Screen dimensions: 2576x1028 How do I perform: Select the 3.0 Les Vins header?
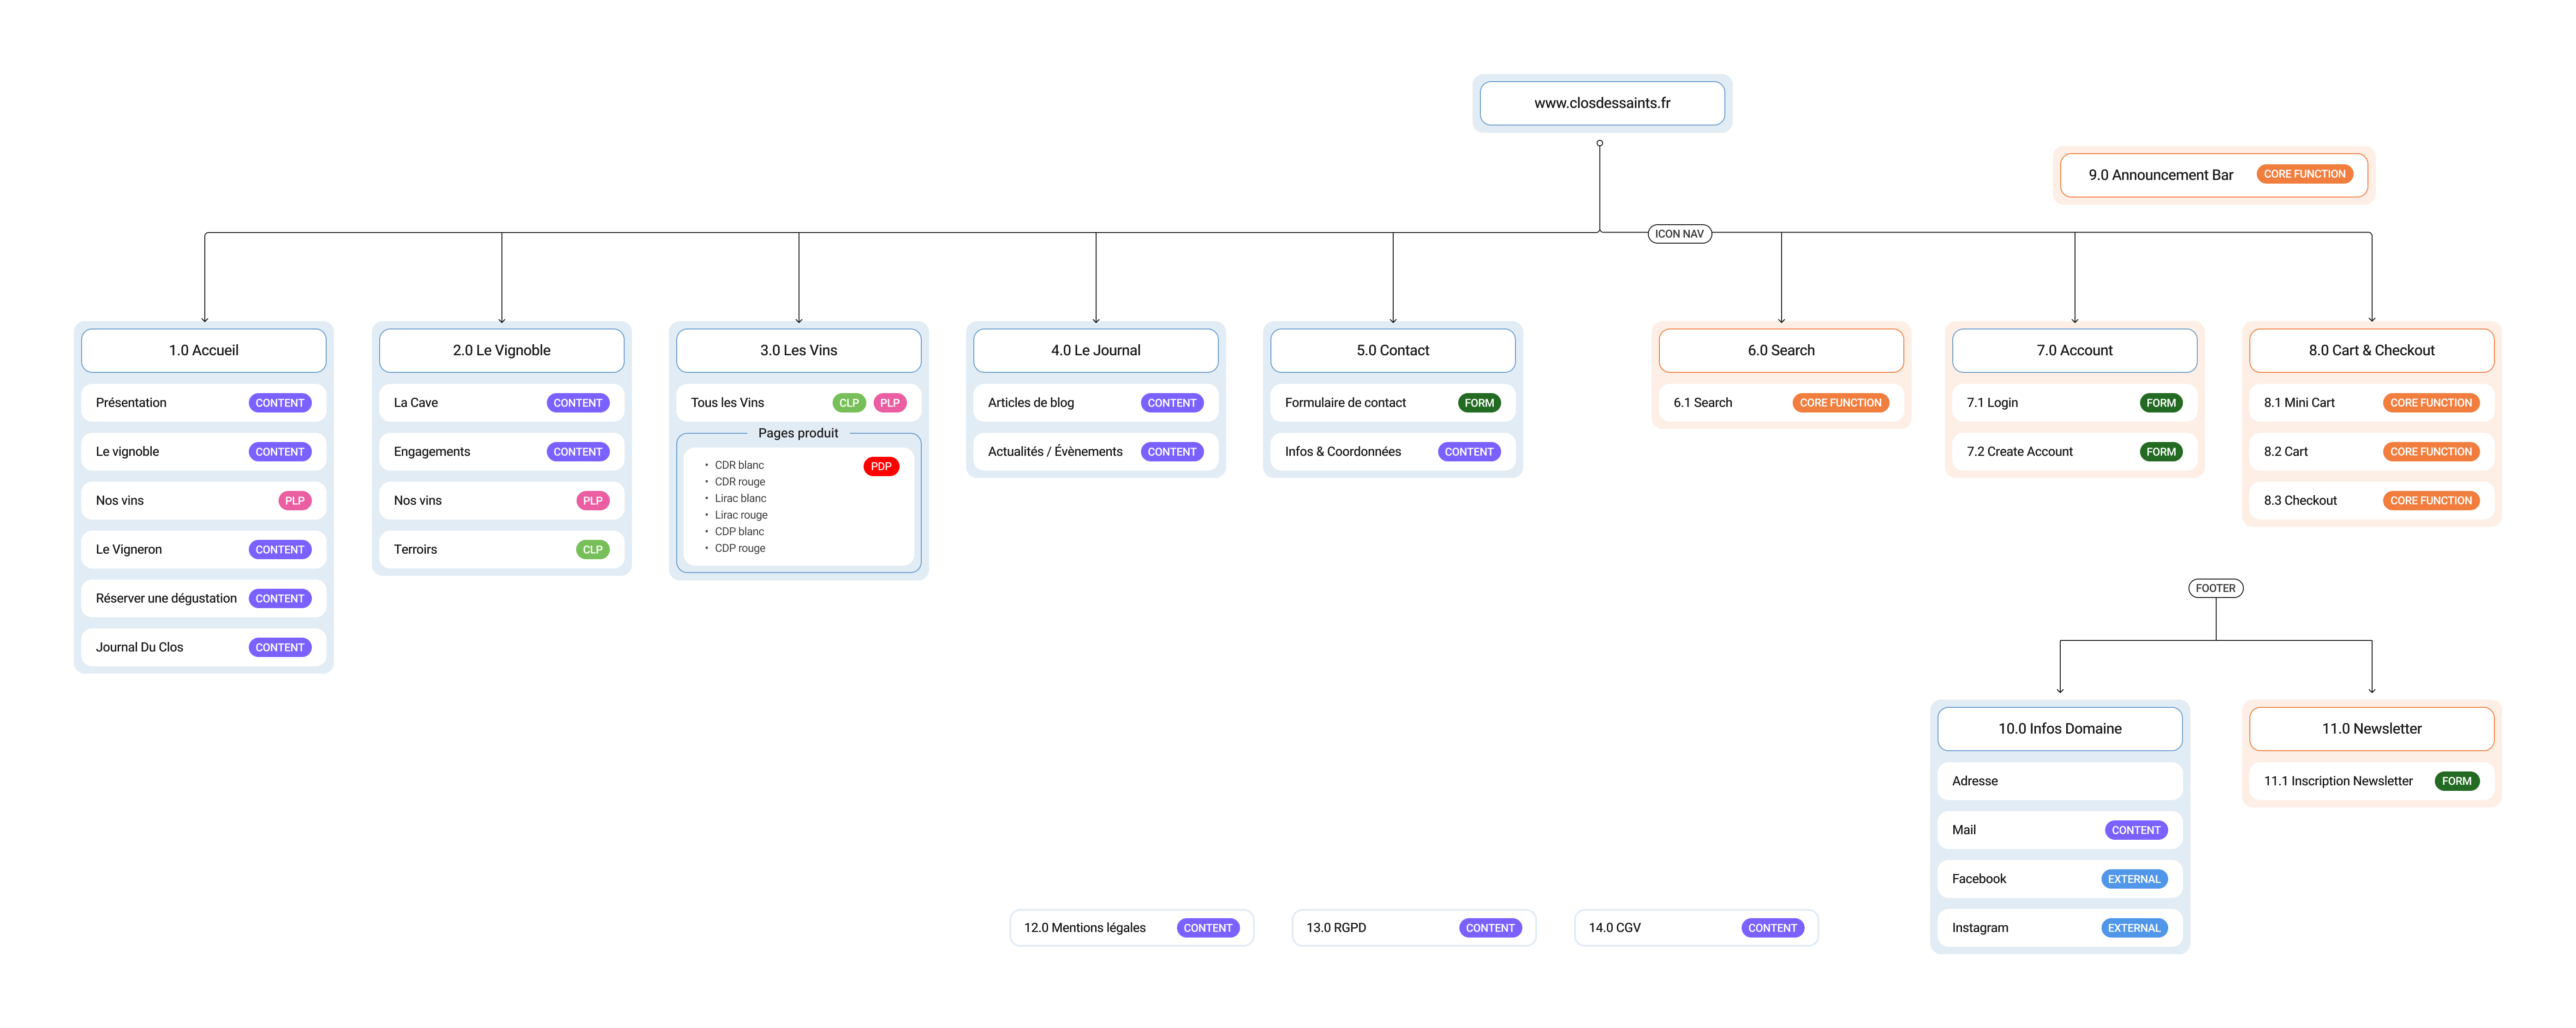click(798, 350)
